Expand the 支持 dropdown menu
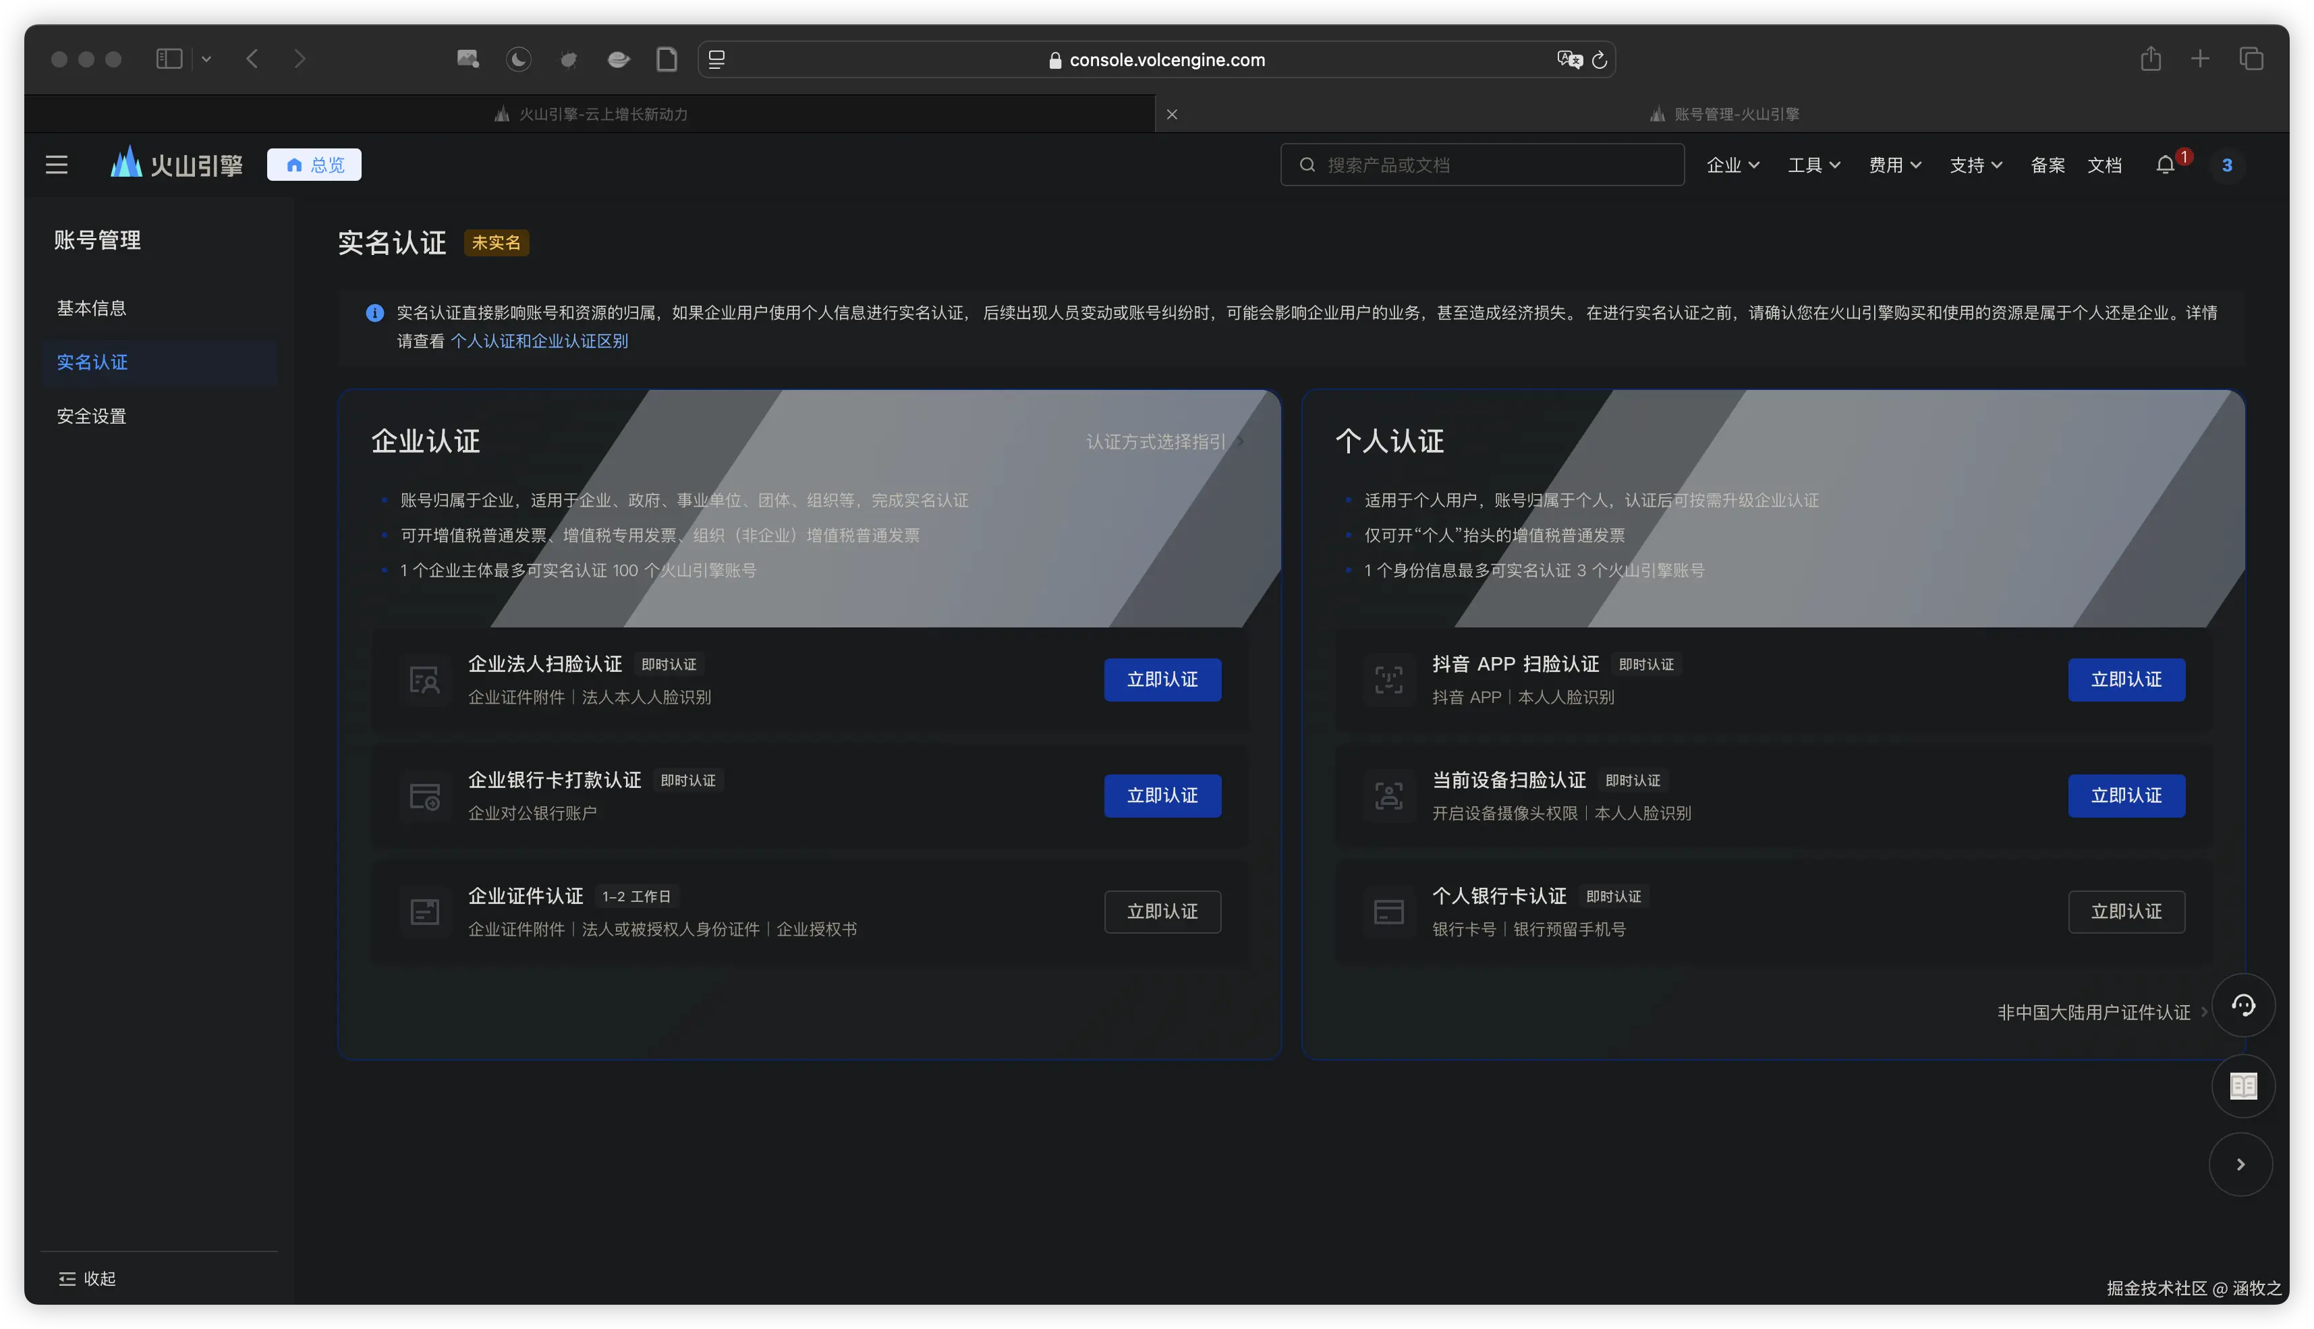The image size is (2314, 1329). coord(1975,165)
